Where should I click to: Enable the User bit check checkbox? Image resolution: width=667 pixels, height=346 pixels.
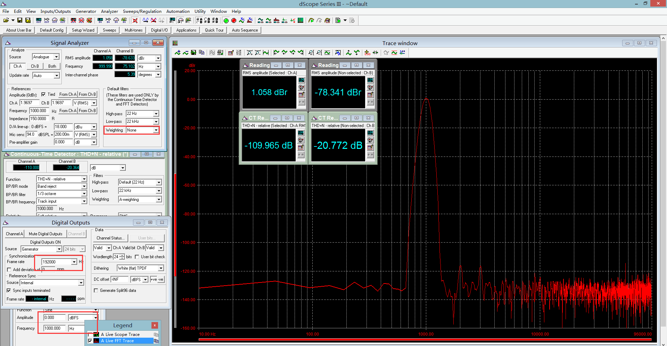pos(137,257)
